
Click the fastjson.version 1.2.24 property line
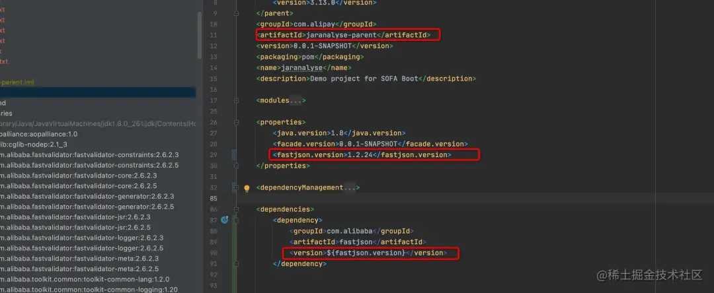(362, 155)
